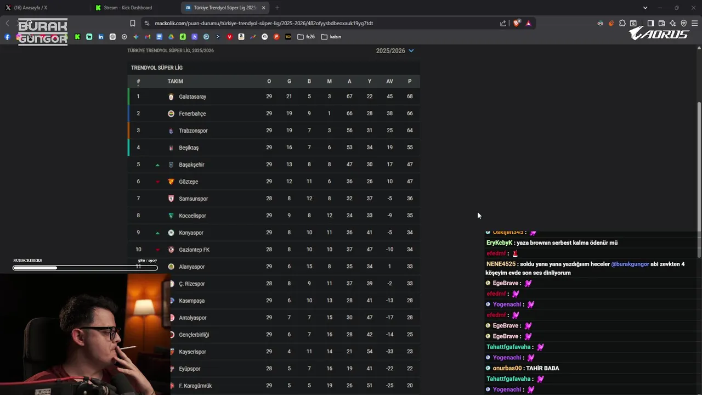702x395 pixels.
Task: Click the share page icon
Action: (x=503, y=23)
